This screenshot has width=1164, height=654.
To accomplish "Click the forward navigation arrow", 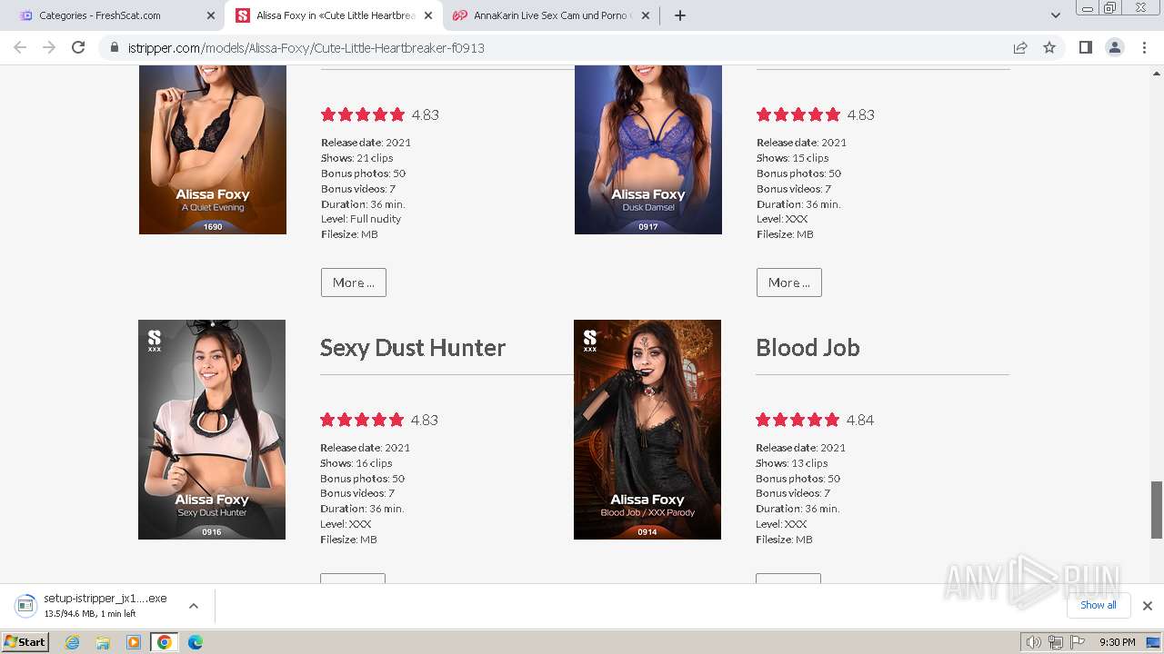I will click(49, 47).
